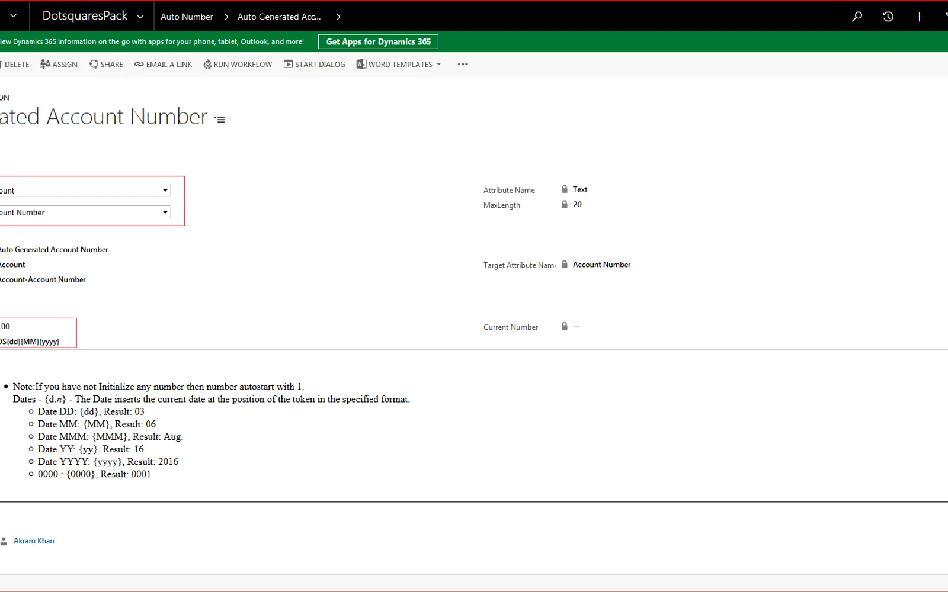The height and width of the screenshot is (592, 948).
Task: Click the Start Dialog command label
Action: 320,64
